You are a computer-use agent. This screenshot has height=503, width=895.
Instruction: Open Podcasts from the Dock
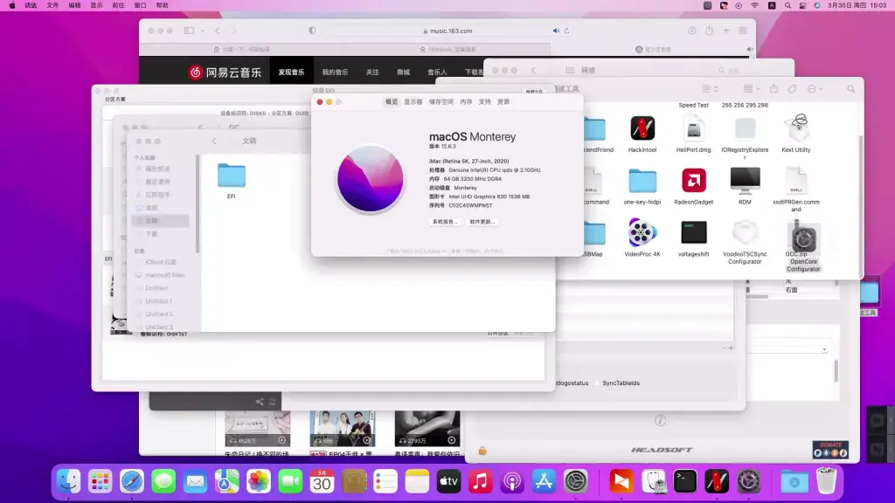(x=512, y=481)
